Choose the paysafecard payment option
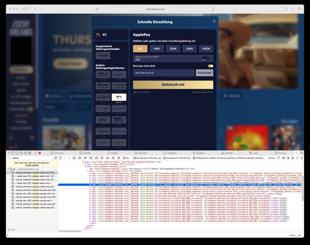The image size is (310, 245). (119, 74)
